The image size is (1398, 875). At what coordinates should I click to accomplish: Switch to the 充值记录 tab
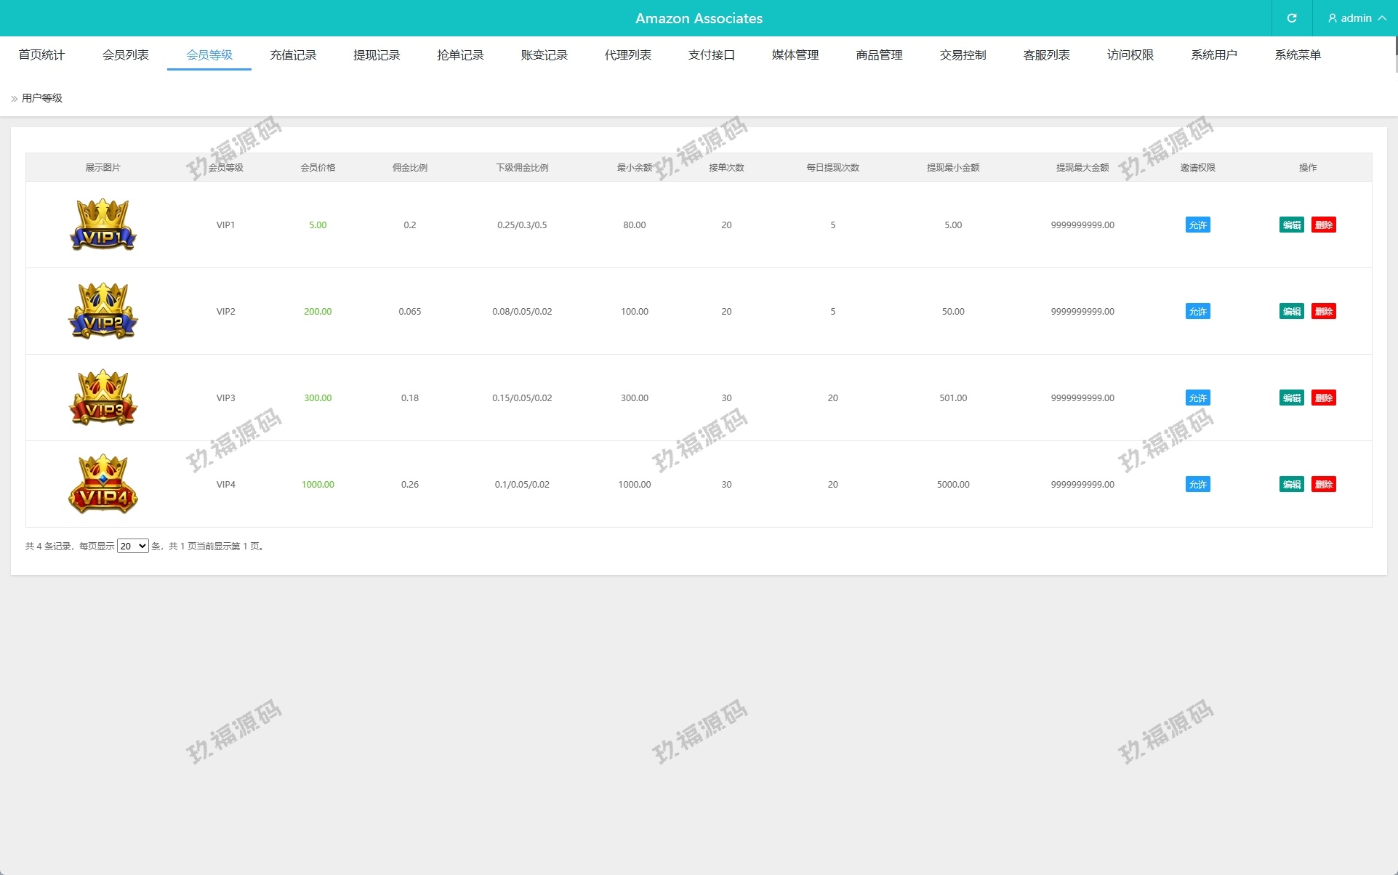tap(293, 55)
